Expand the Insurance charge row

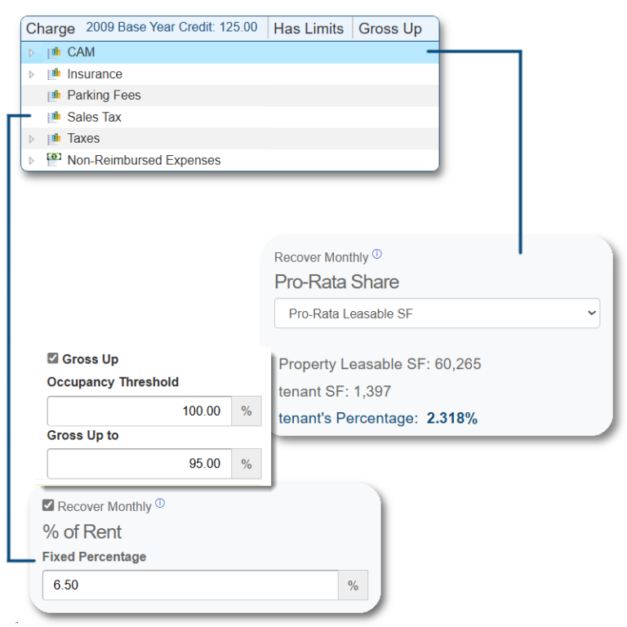[x=32, y=74]
